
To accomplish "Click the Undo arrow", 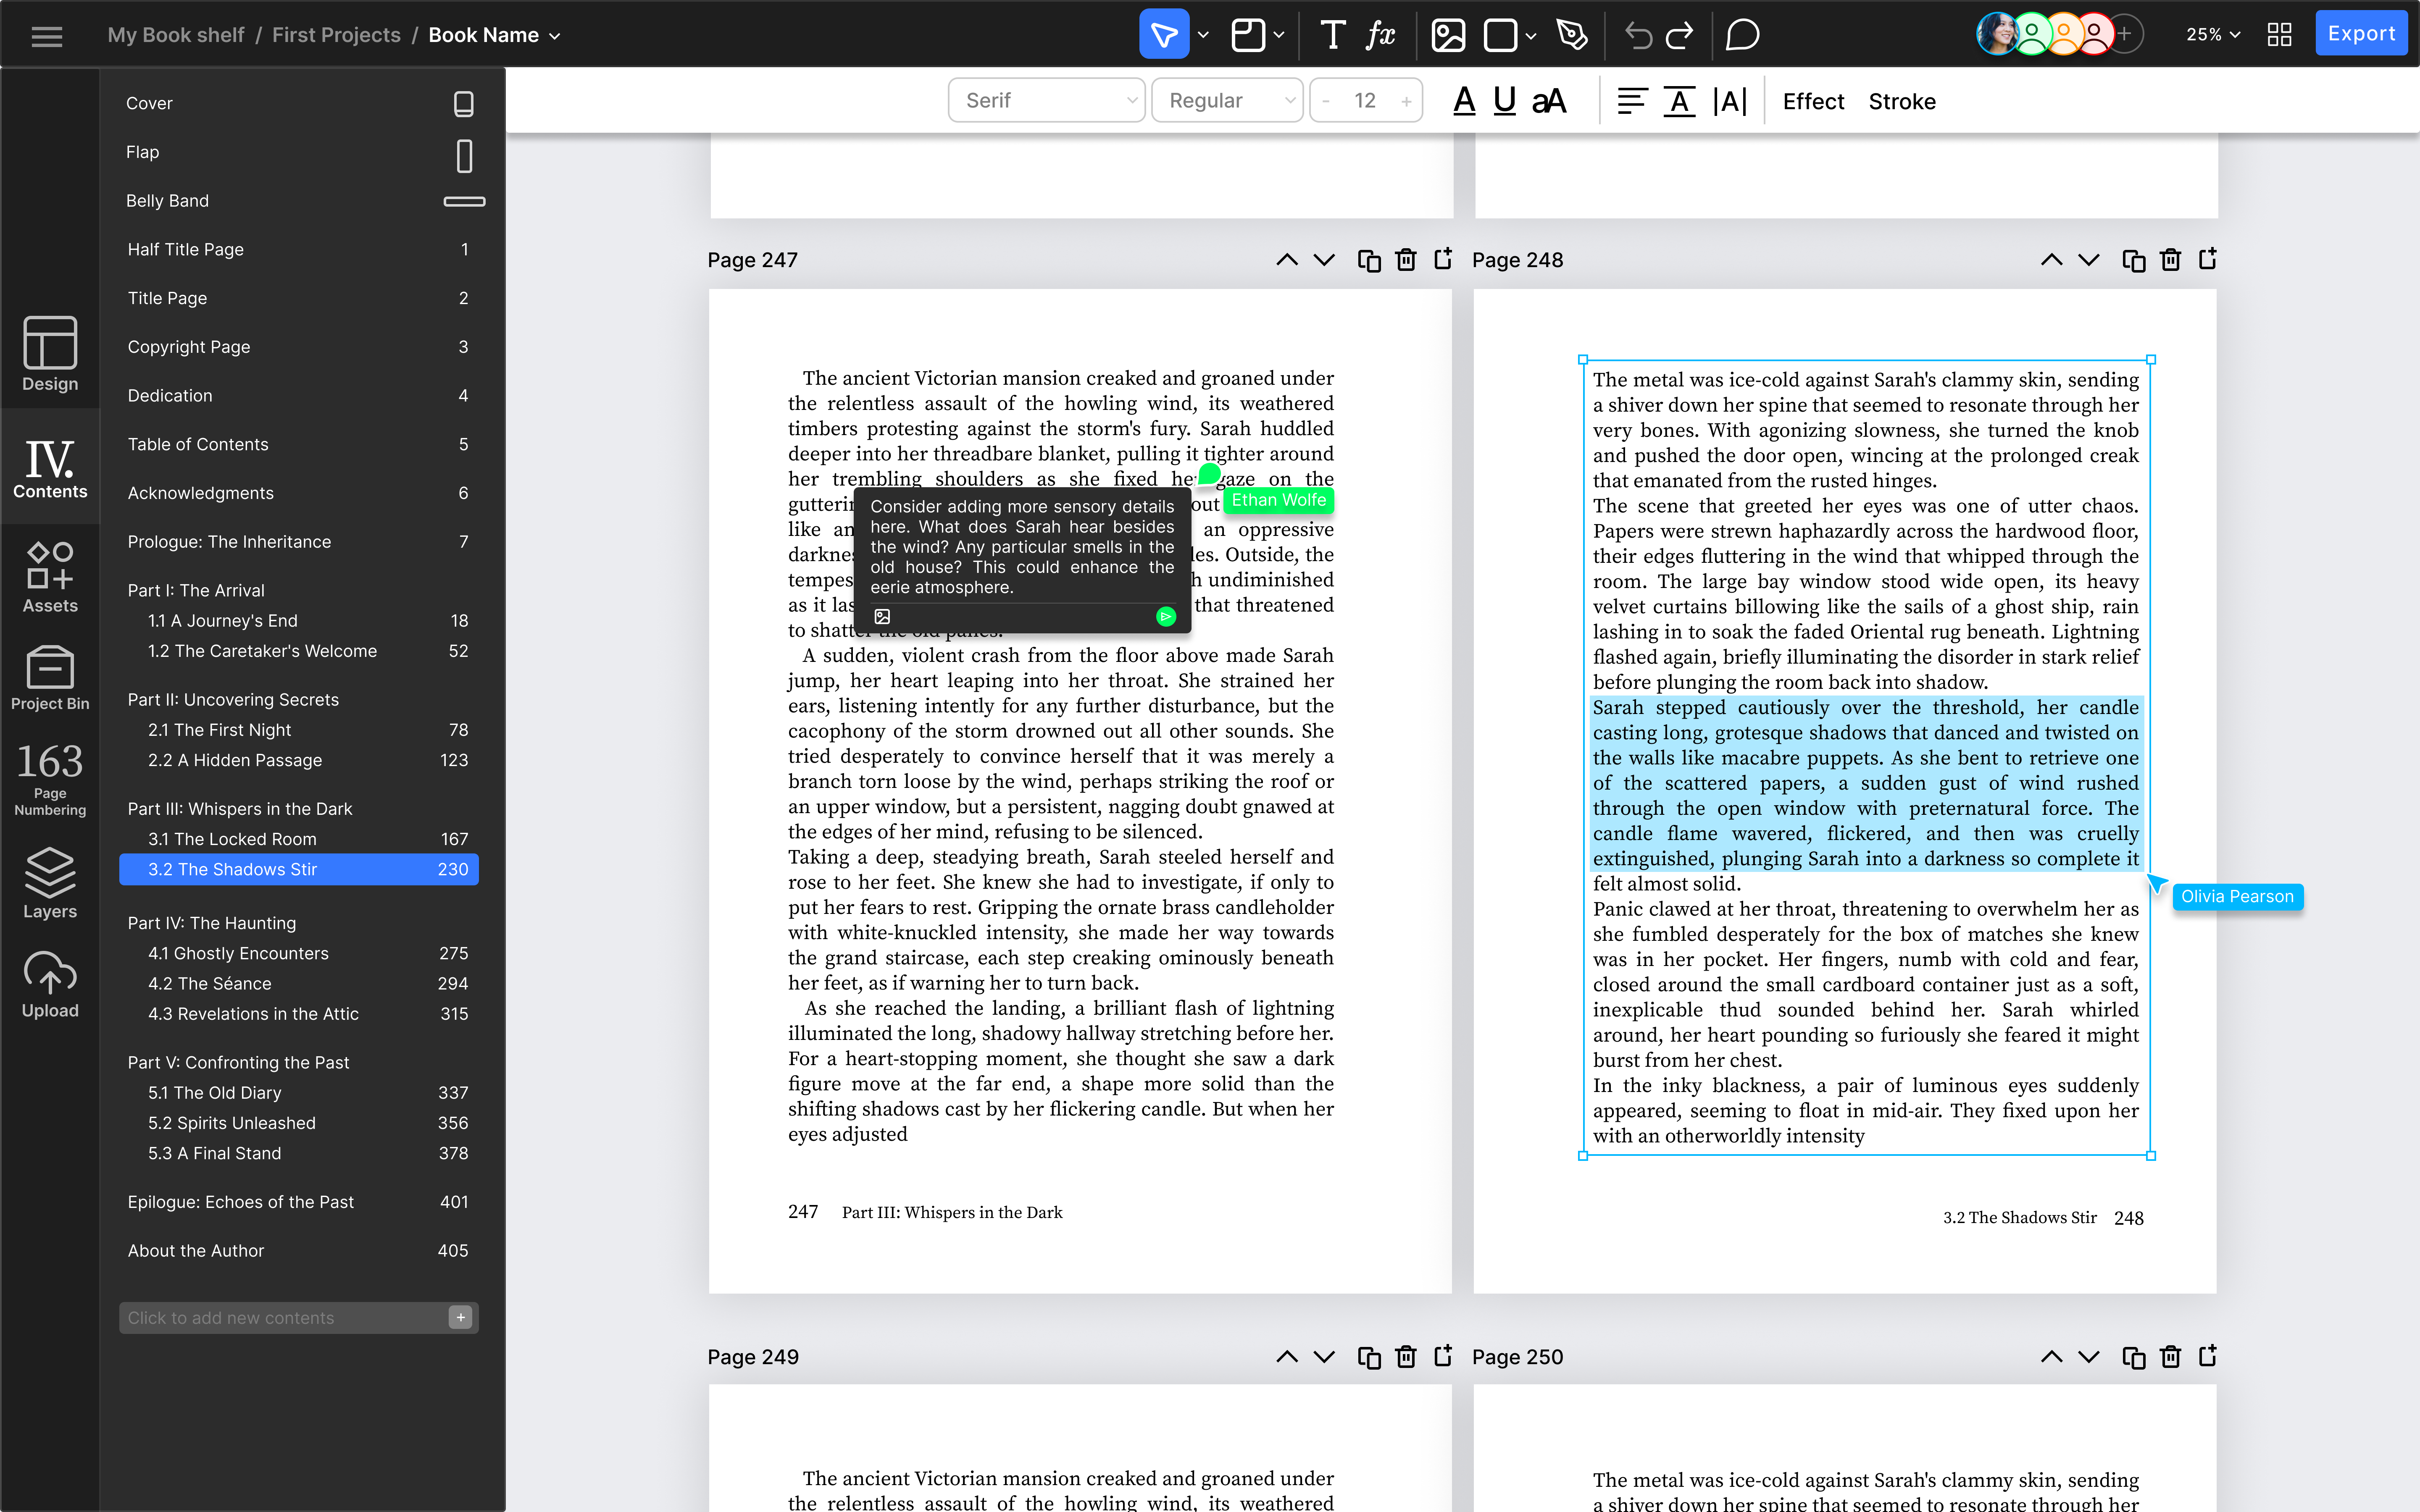I will (x=1638, y=35).
